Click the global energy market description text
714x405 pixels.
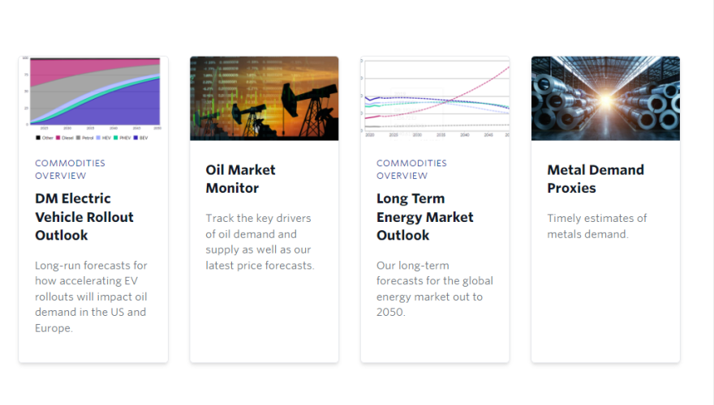click(x=434, y=288)
